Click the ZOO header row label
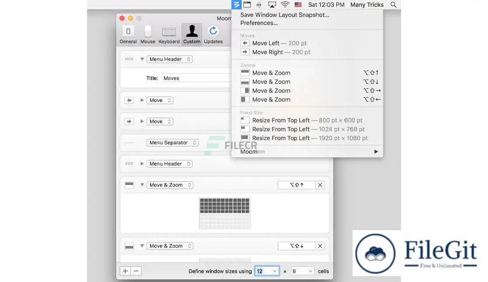This screenshot has height=282, width=488. [x=129, y=164]
